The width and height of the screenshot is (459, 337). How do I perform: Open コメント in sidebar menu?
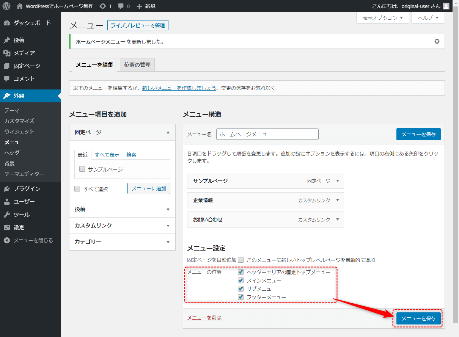click(30, 79)
